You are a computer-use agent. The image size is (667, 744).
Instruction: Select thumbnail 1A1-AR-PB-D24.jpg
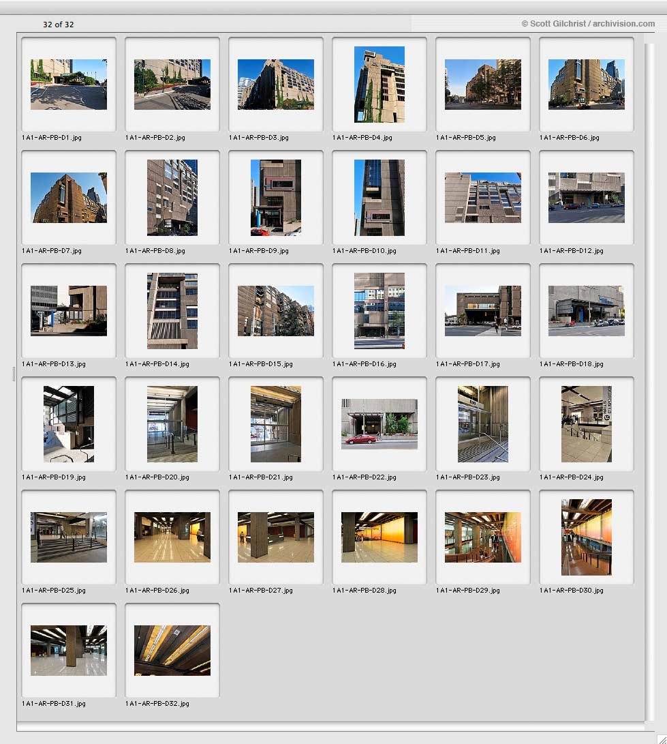pos(587,424)
